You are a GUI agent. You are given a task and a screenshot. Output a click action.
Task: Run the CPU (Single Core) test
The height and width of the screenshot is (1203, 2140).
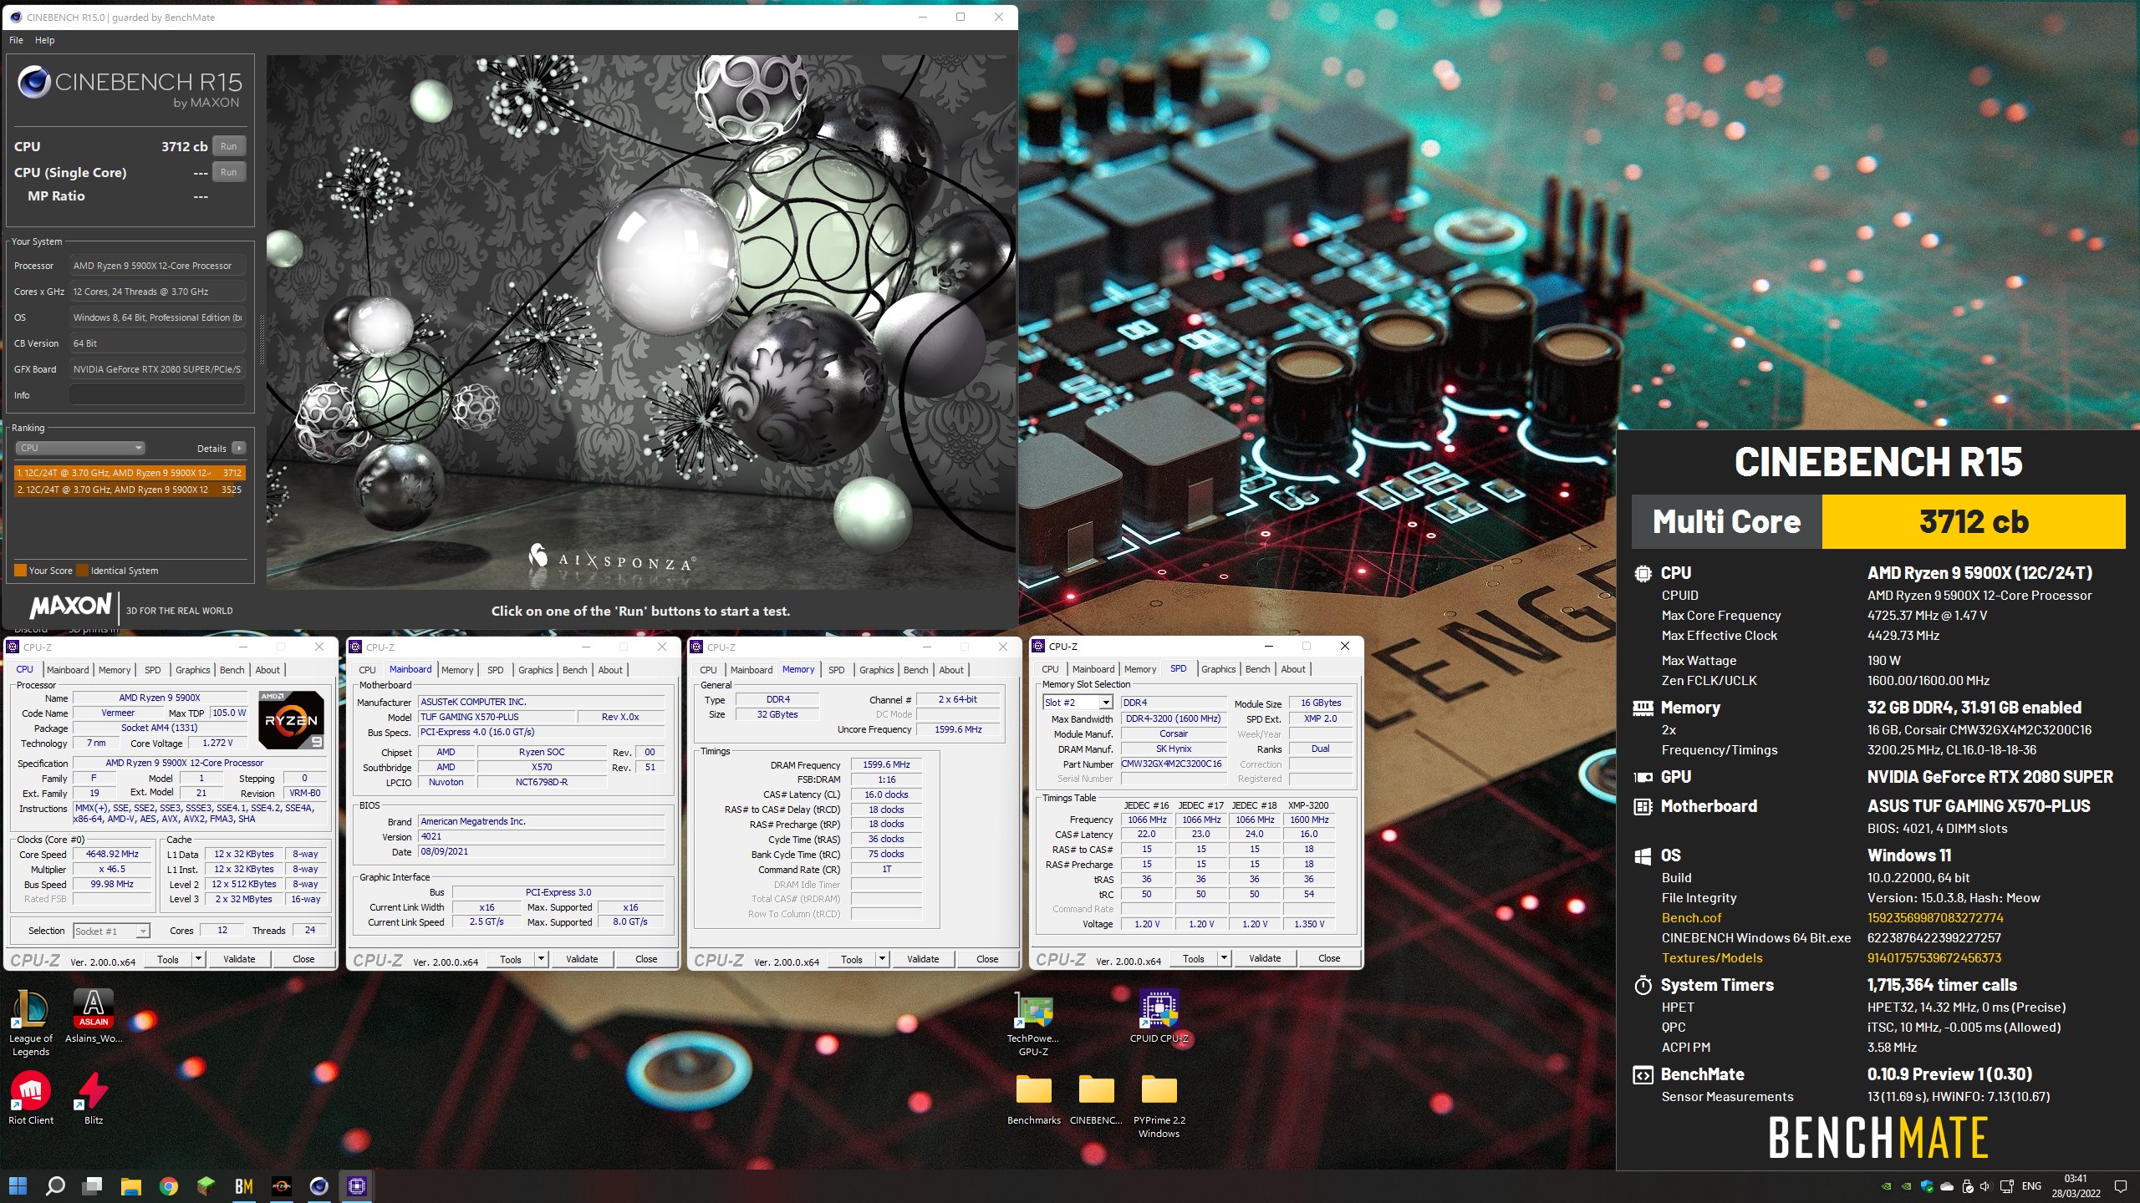(229, 172)
